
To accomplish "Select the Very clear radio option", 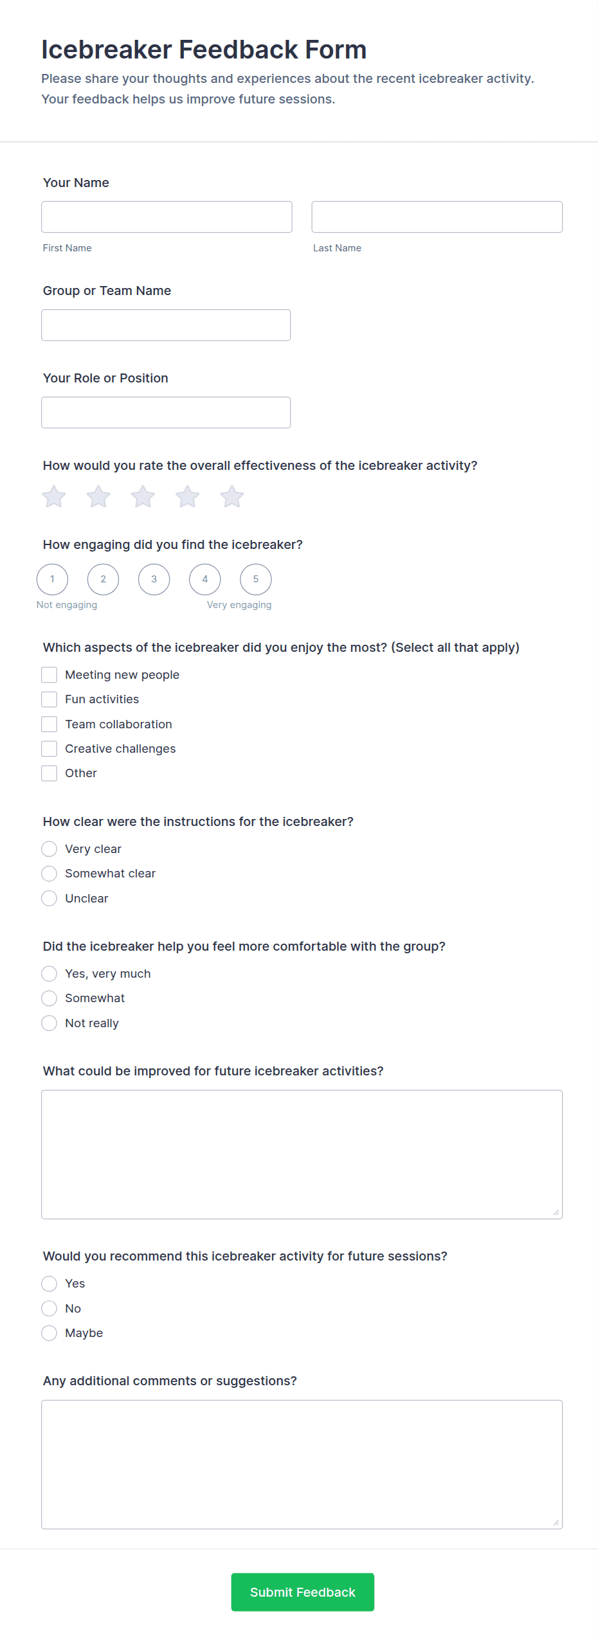I will pyautogui.click(x=50, y=849).
